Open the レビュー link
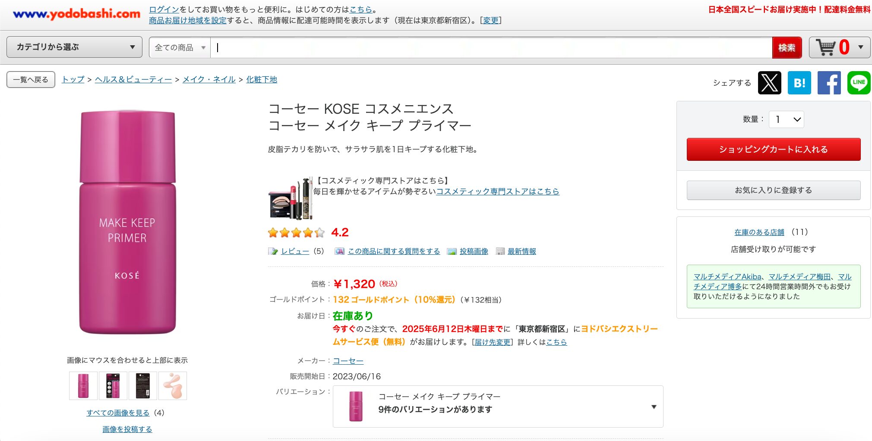This screenshot has height=441, width=872. [295, 251]
